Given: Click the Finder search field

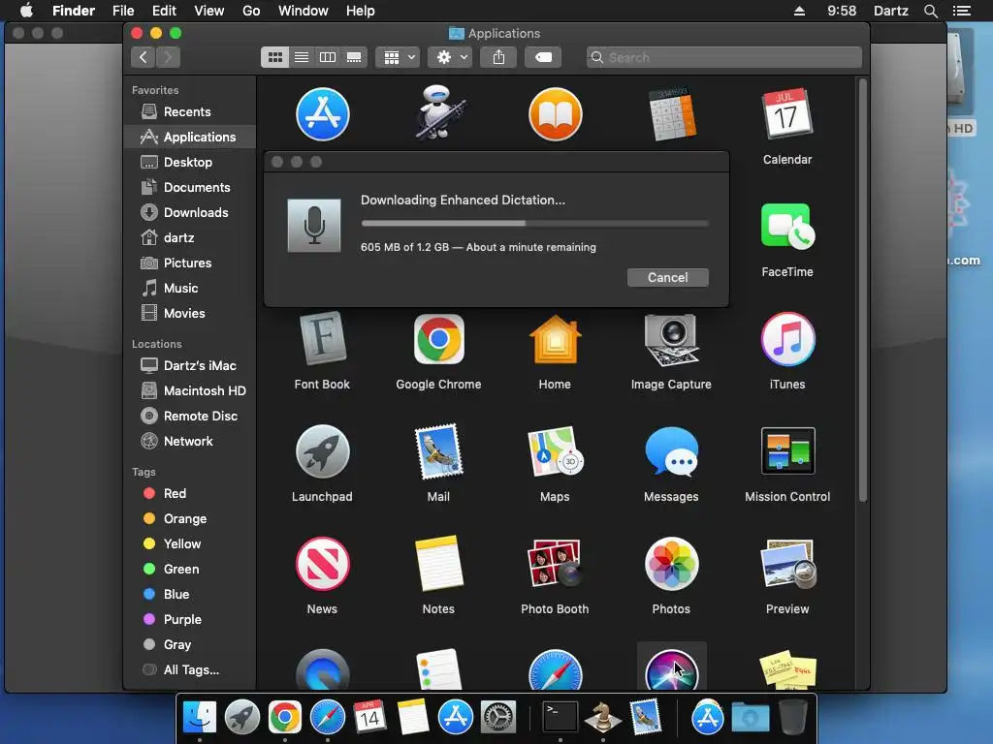Looking at the screenshot, I should point(723,57).
